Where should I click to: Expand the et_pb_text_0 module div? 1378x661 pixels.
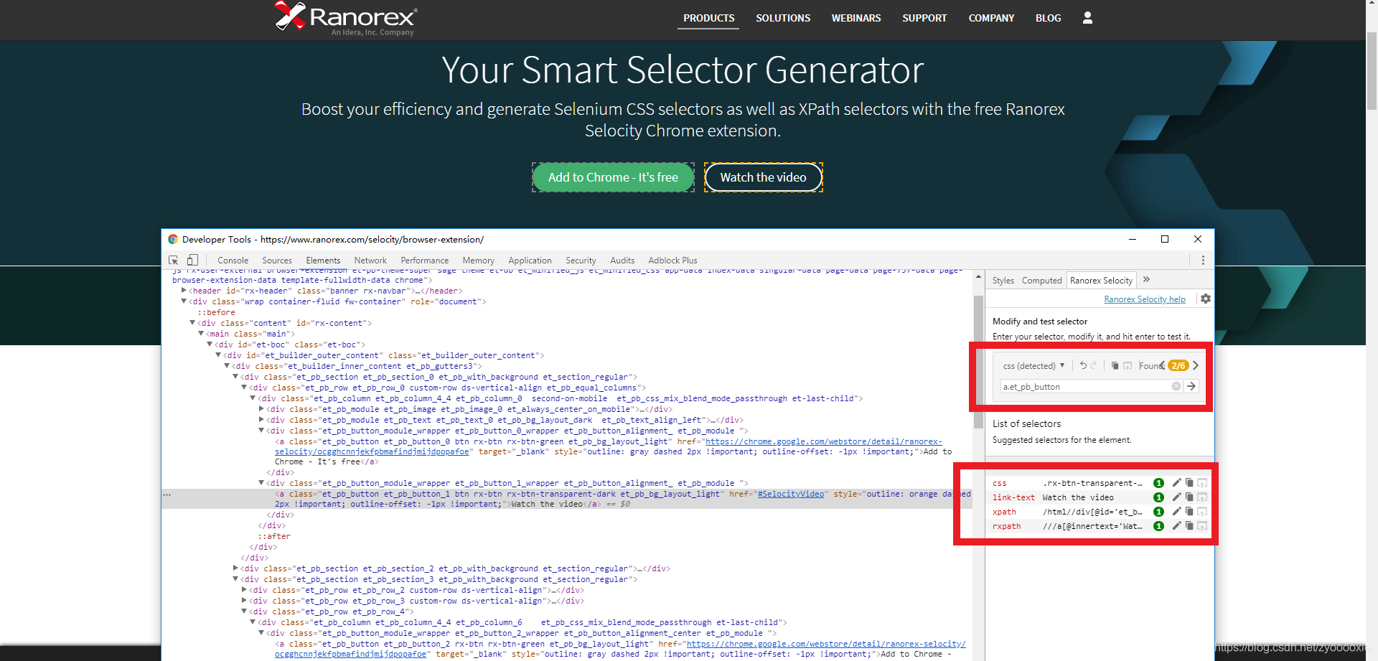click(262, 420)
